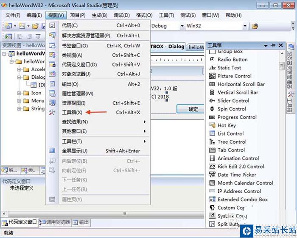Select Progress Control in toolbox

click(233, 117)
